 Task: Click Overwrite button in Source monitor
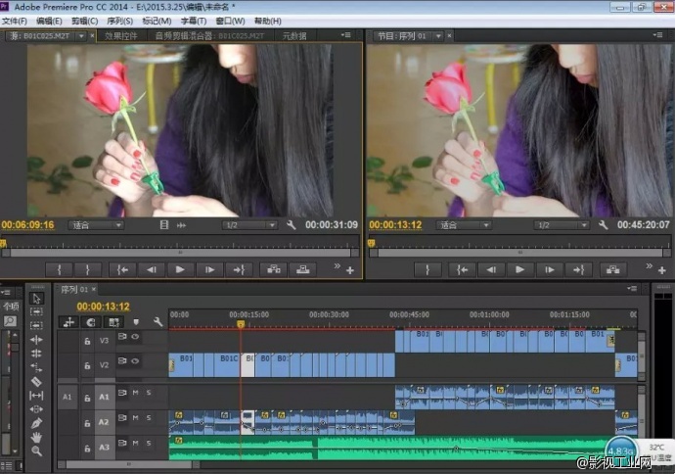point(302,269)
